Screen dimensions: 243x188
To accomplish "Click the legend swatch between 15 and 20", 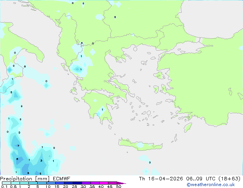I will point(60,183).
